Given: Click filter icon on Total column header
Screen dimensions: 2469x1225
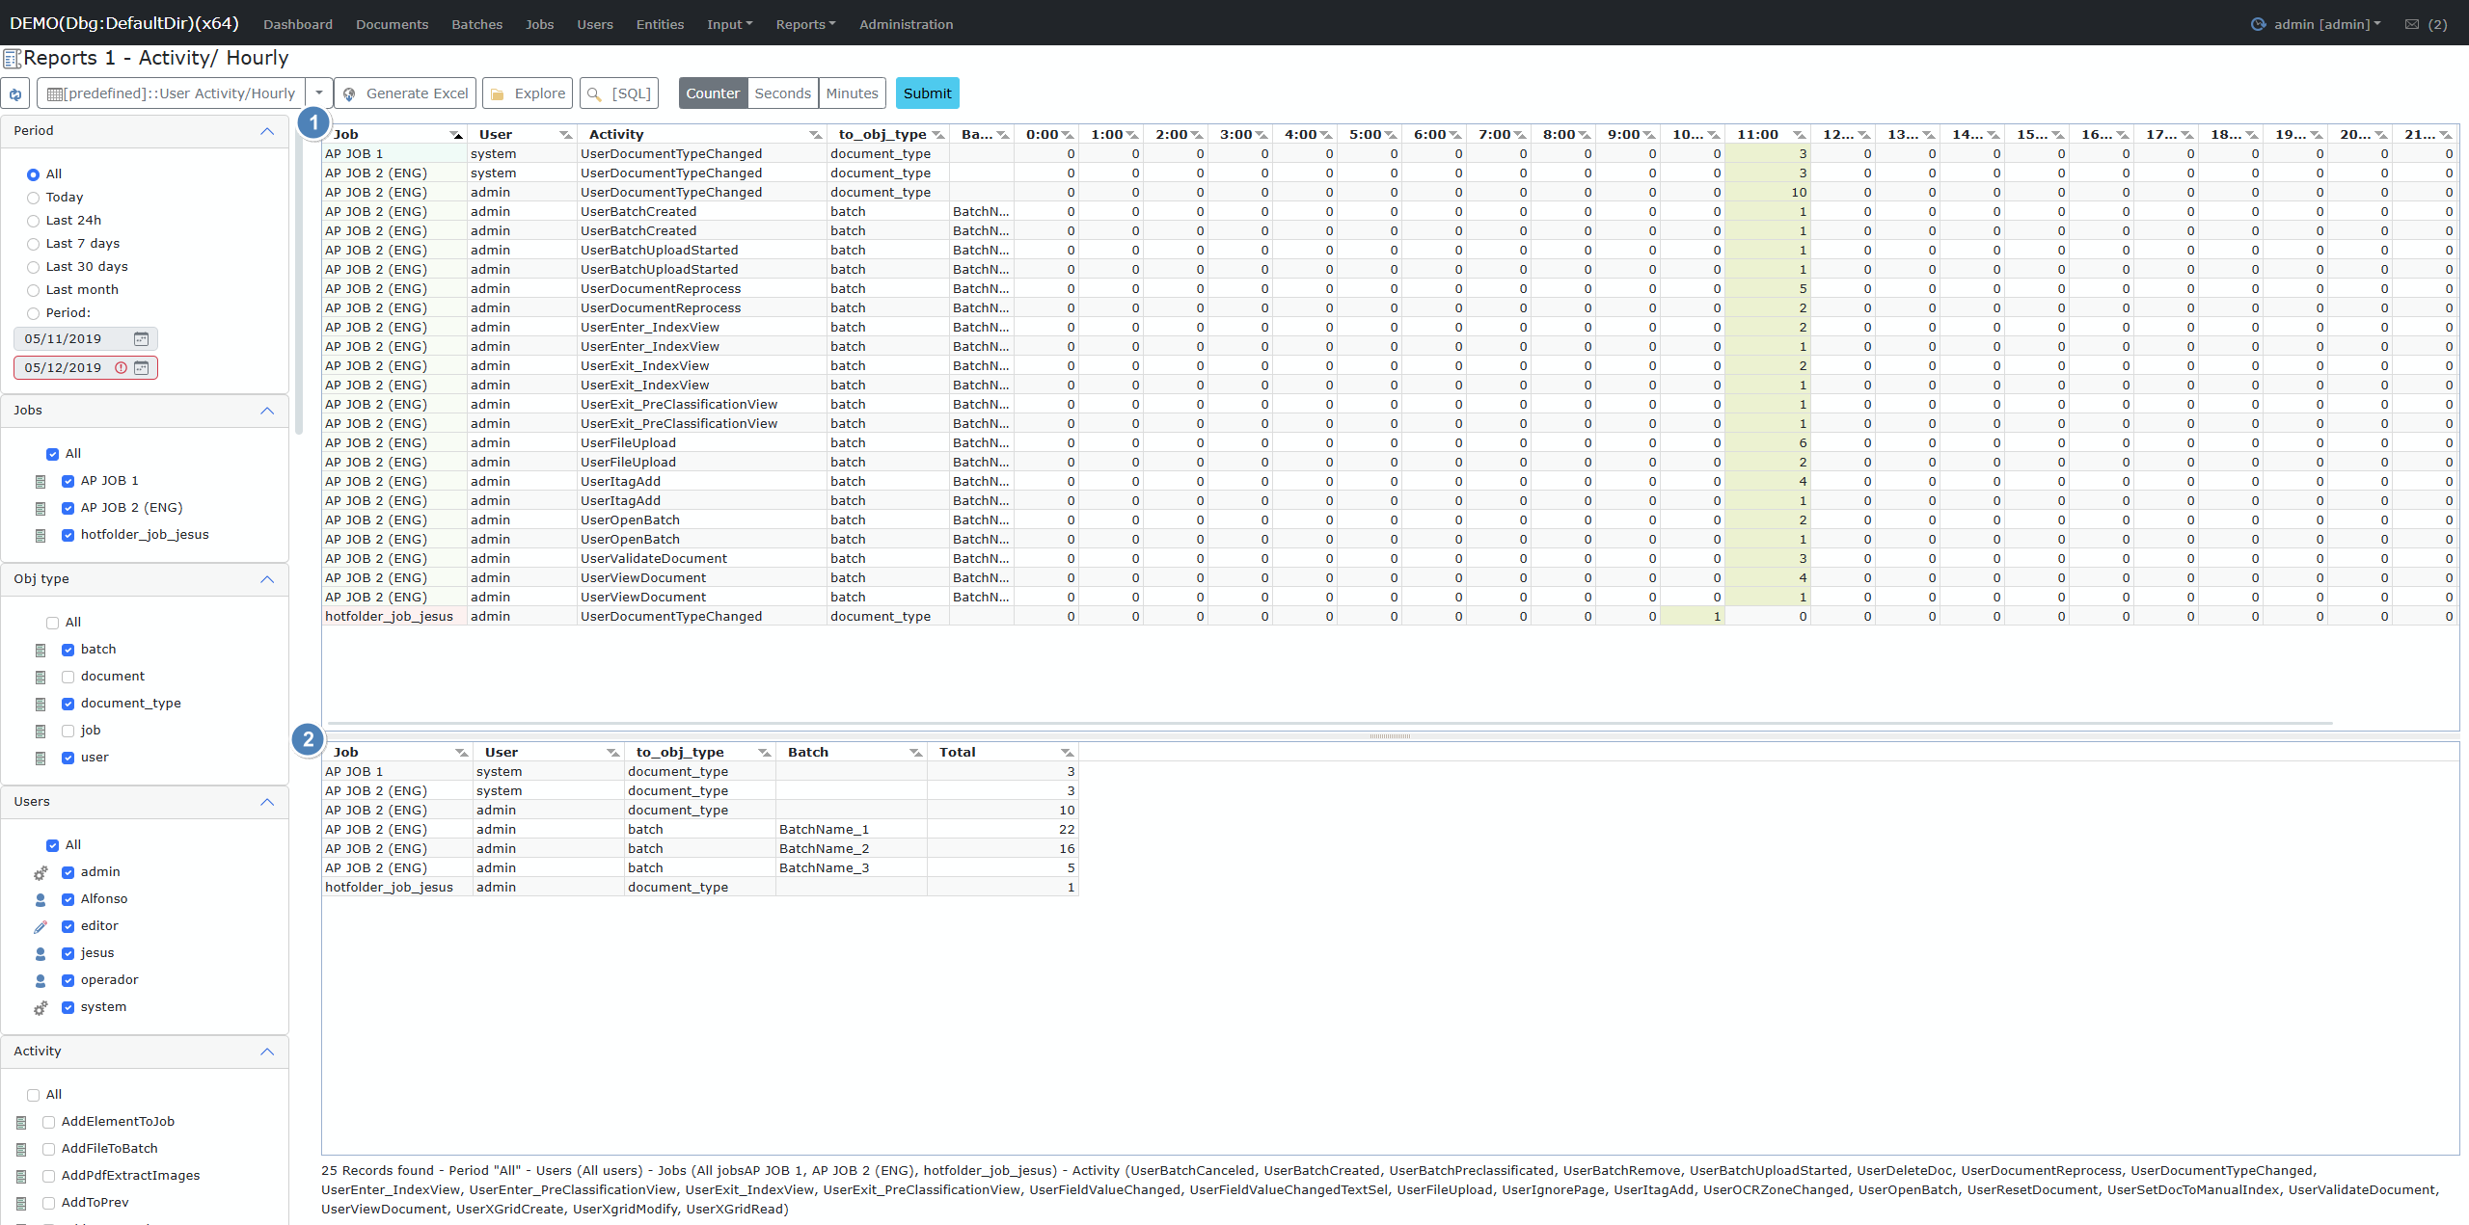Looking at the screenshot, I should (x=1067, y=753).
